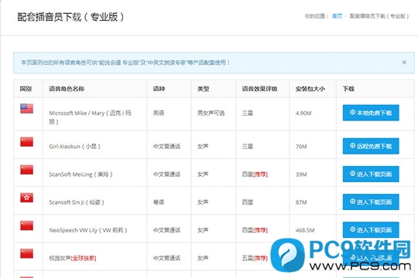Open download page for NeoSpeech VW Lily
This screenshot has width=418, height=278.
(x=371, y=230)
